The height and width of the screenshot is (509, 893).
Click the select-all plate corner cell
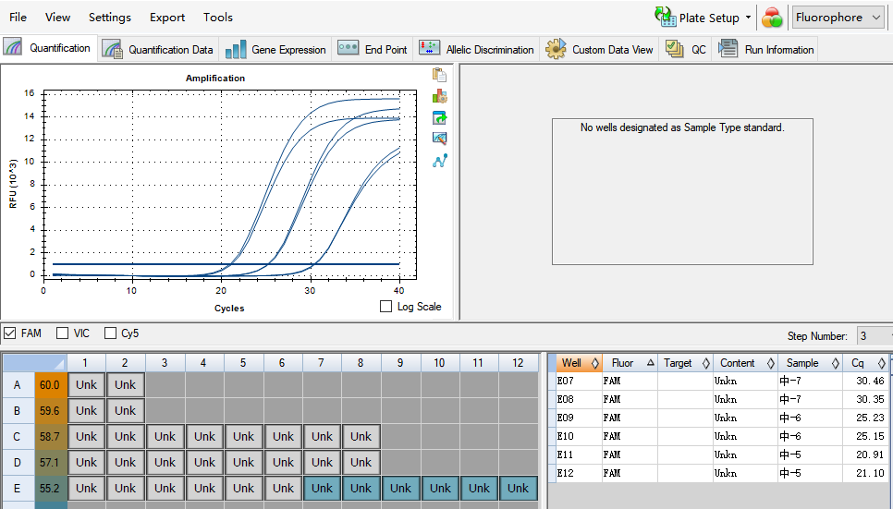pos(34,363)
